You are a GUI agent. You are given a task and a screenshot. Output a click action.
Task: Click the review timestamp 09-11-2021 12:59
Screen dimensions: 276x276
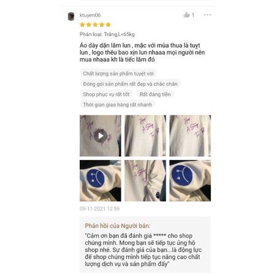coord(99,209)
